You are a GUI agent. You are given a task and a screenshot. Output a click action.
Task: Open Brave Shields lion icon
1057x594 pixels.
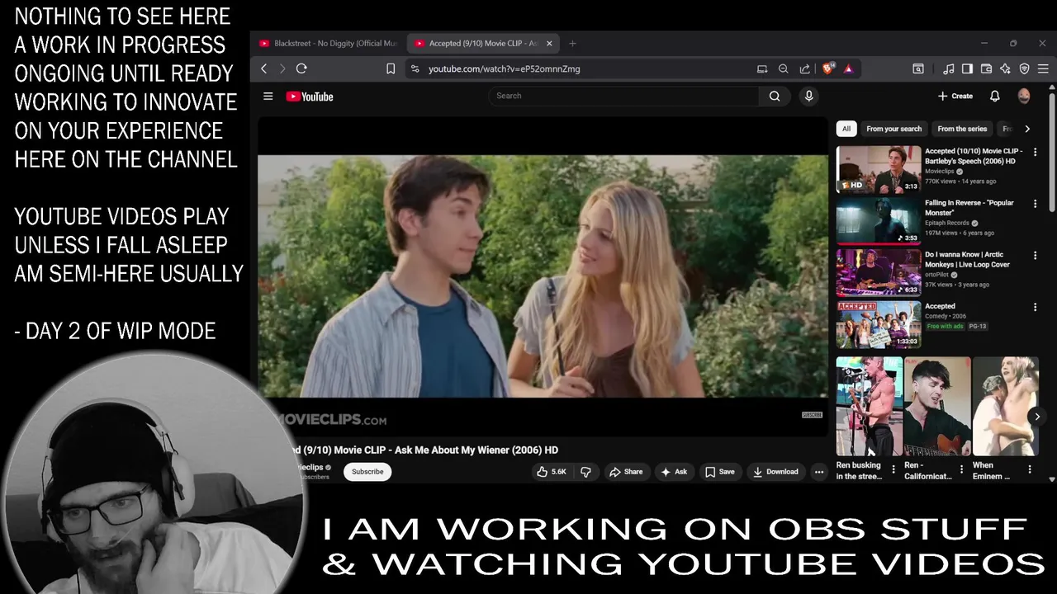(x=827, y=69)
